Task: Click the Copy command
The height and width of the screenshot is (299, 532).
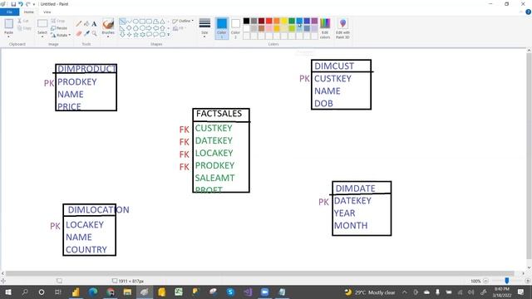Action: 24,28
